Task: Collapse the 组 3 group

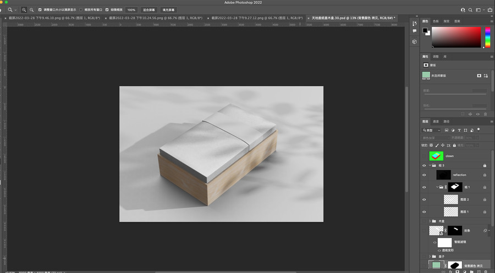Action: point(430,165)
